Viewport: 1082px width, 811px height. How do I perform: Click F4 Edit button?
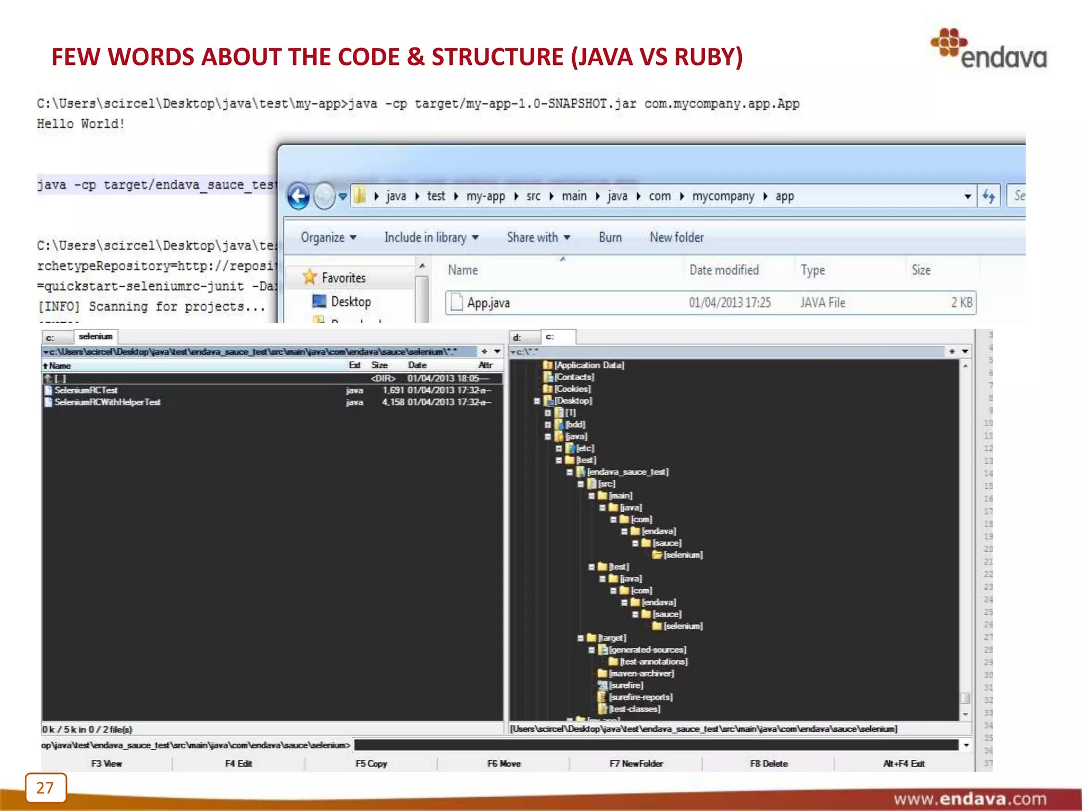pyautogui.click(x=238, y=763)
